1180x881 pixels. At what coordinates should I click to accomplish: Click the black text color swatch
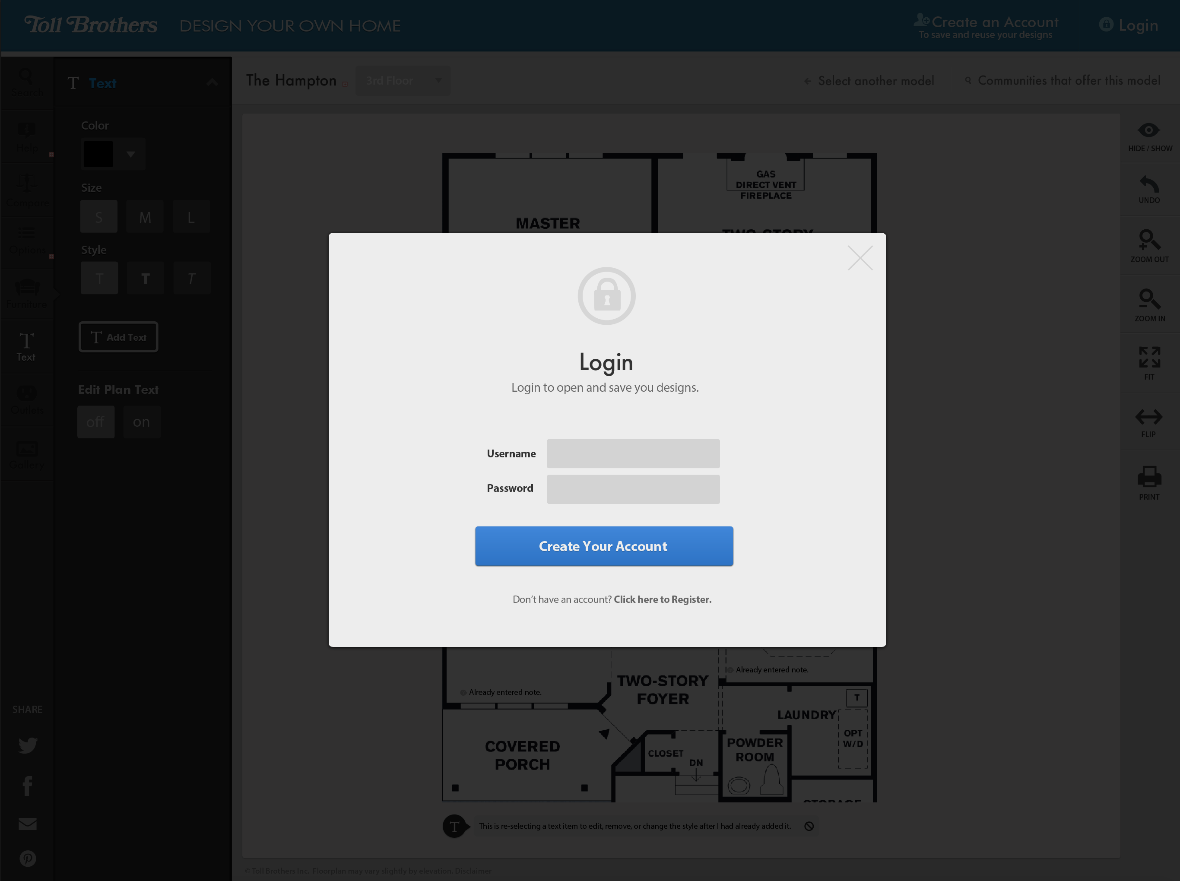click(98, 154)
